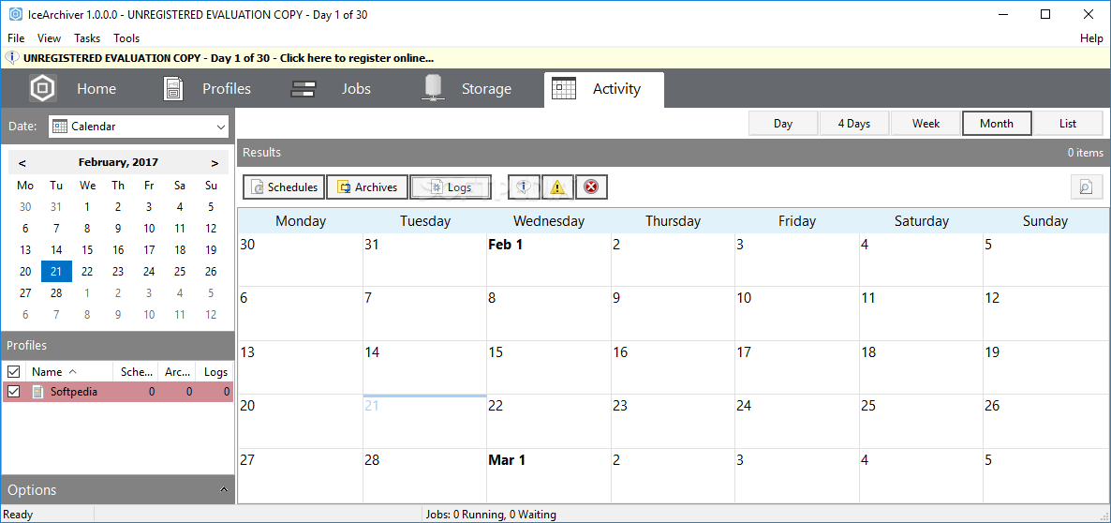
Task: Open the Date Calendar dropdown
Action: click(139, 127)
